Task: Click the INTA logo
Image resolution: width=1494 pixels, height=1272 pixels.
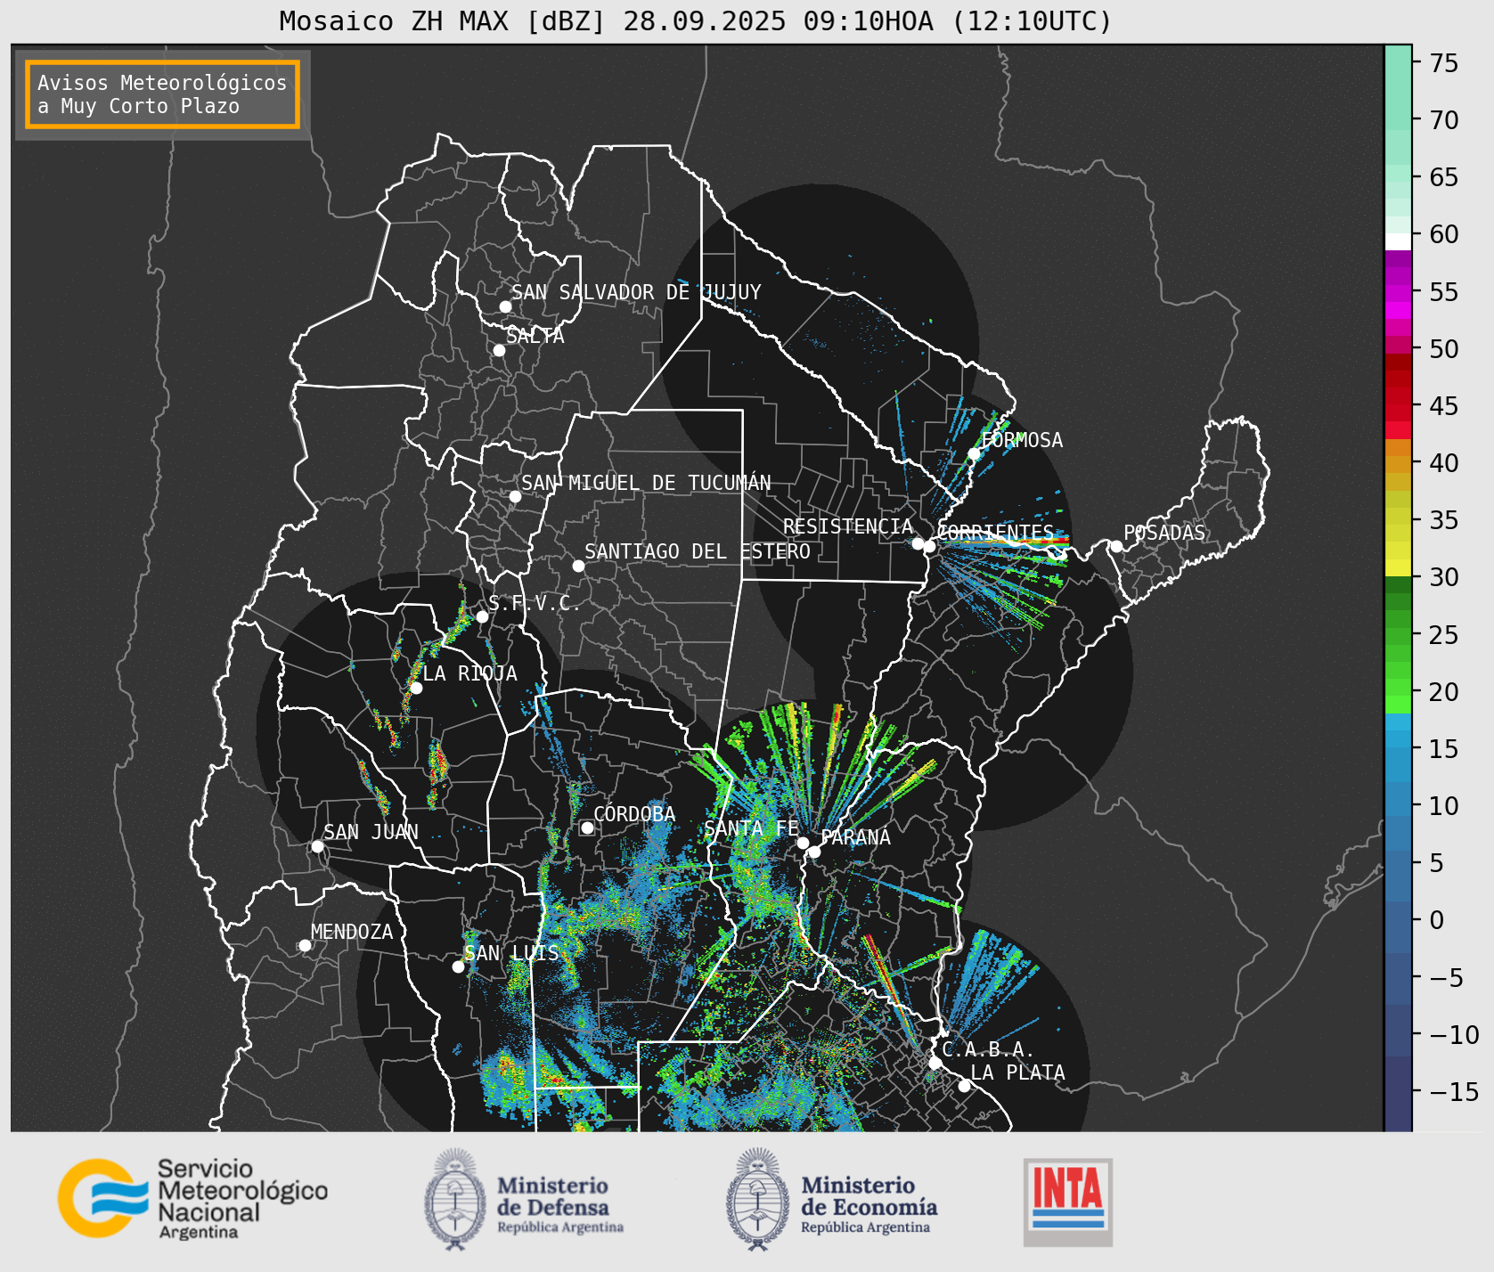Action: 1068,1202
